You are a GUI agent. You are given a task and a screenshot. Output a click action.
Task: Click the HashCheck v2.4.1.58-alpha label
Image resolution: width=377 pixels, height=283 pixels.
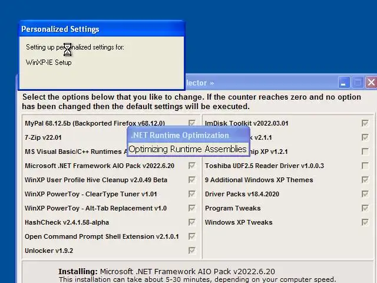coord(67,222)
